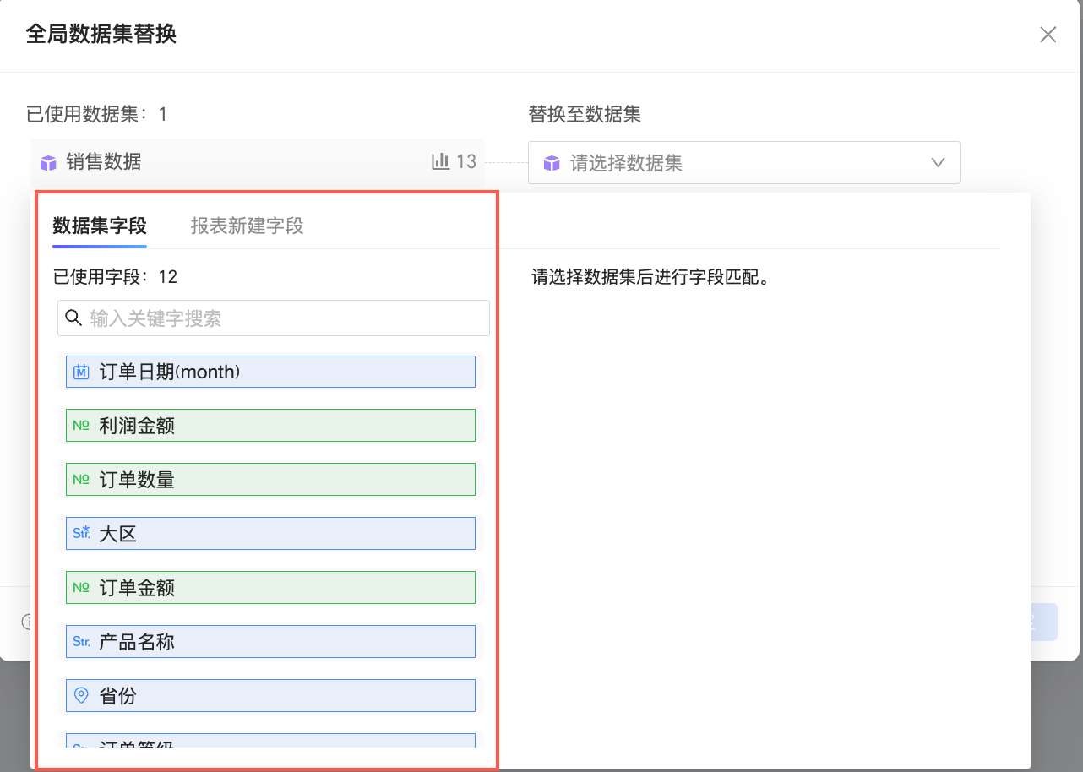Click the number type icon beside 订单金额
Viewport: 1083px width, 772px height.
pos(81,587)
